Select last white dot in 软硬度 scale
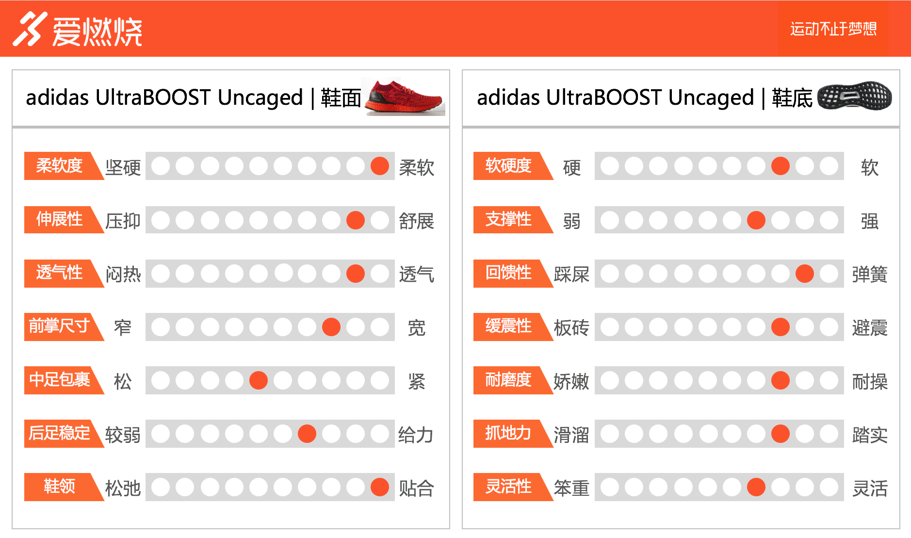The width and height of the screenshot is (911, 538). tap(829, 166)
